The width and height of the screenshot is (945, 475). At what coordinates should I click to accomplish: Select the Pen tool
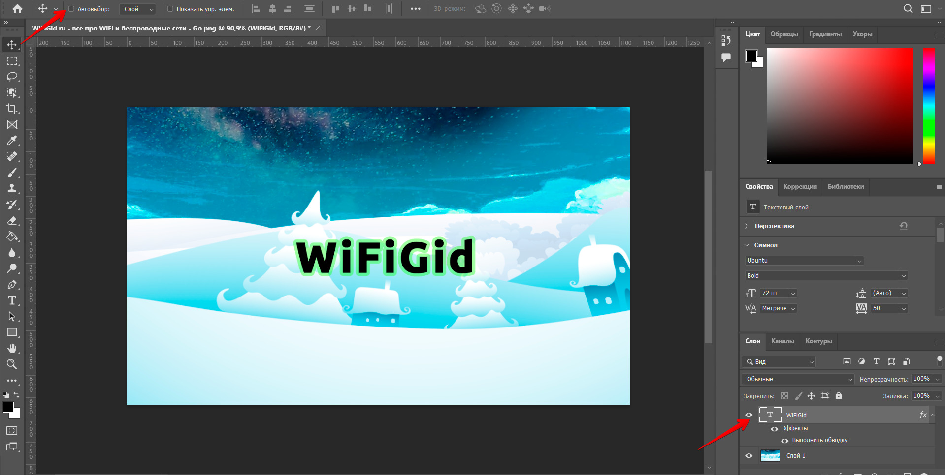[12, 285]
